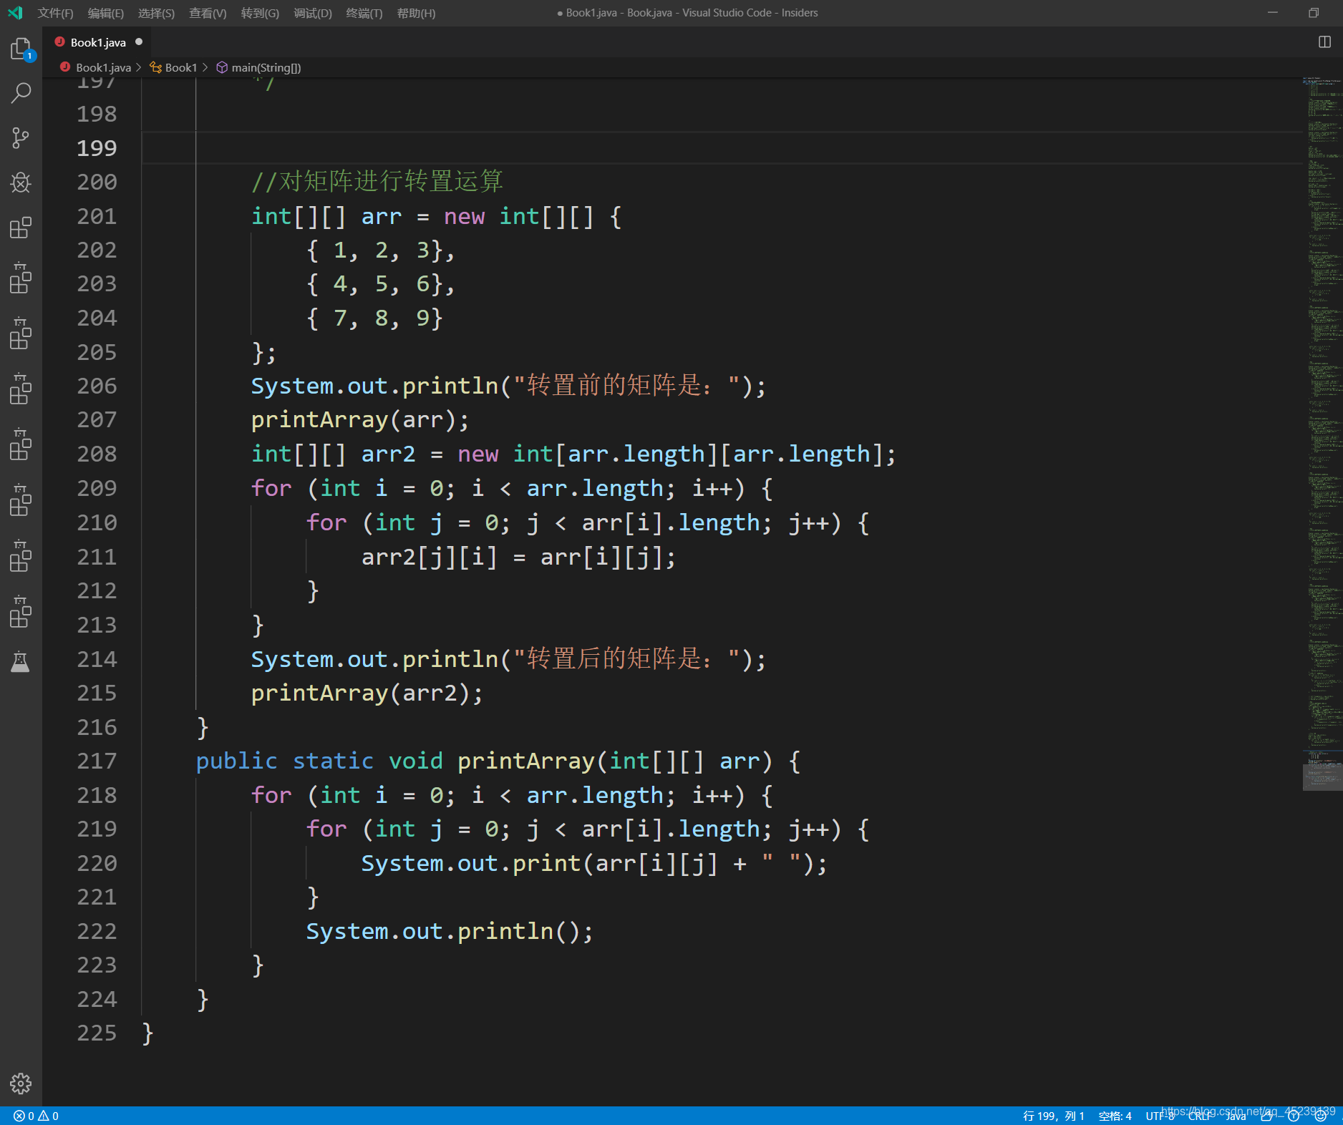Open the 文件(F) menu
Screen dimensions: 1343x1125
coord(55,13)
